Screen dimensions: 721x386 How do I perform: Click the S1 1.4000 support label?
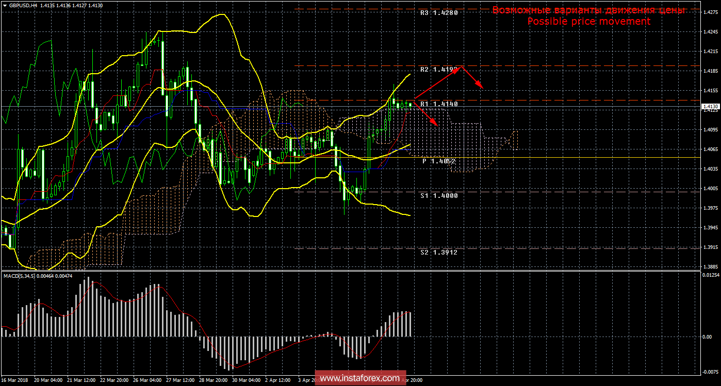tap(439, 196)
